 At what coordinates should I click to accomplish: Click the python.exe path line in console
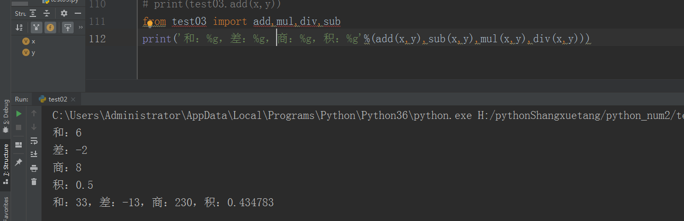click(368, 115)
